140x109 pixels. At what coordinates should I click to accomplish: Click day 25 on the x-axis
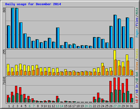coord(107,106)
